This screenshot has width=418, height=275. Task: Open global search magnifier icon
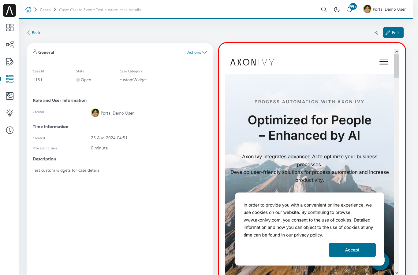click(x=324, y=9)
